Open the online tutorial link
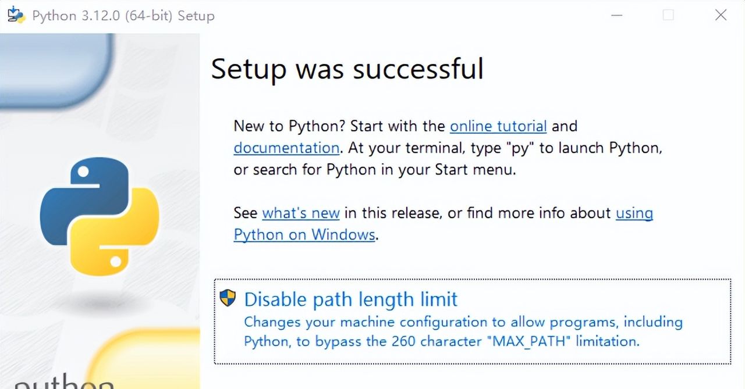The height and width of the screenshot is (389, 745). point(498,126)
